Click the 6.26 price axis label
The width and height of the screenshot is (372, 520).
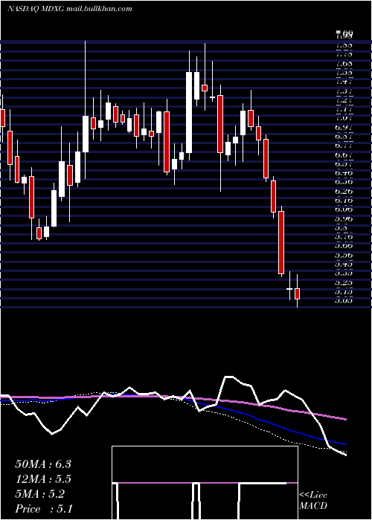tap(344, 192)
